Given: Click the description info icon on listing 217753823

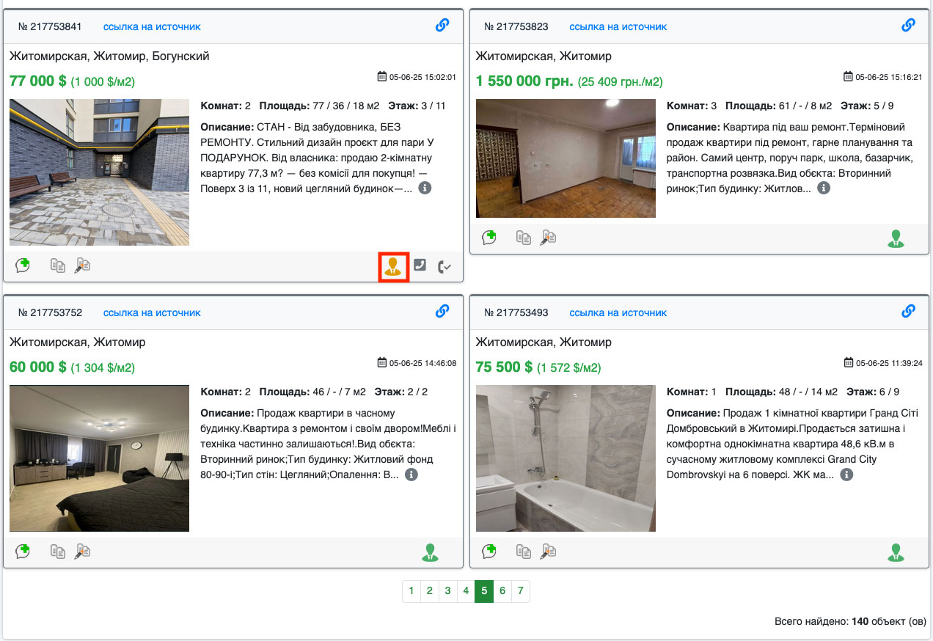Looking at the screenshot, I should (x=824, y=188).
